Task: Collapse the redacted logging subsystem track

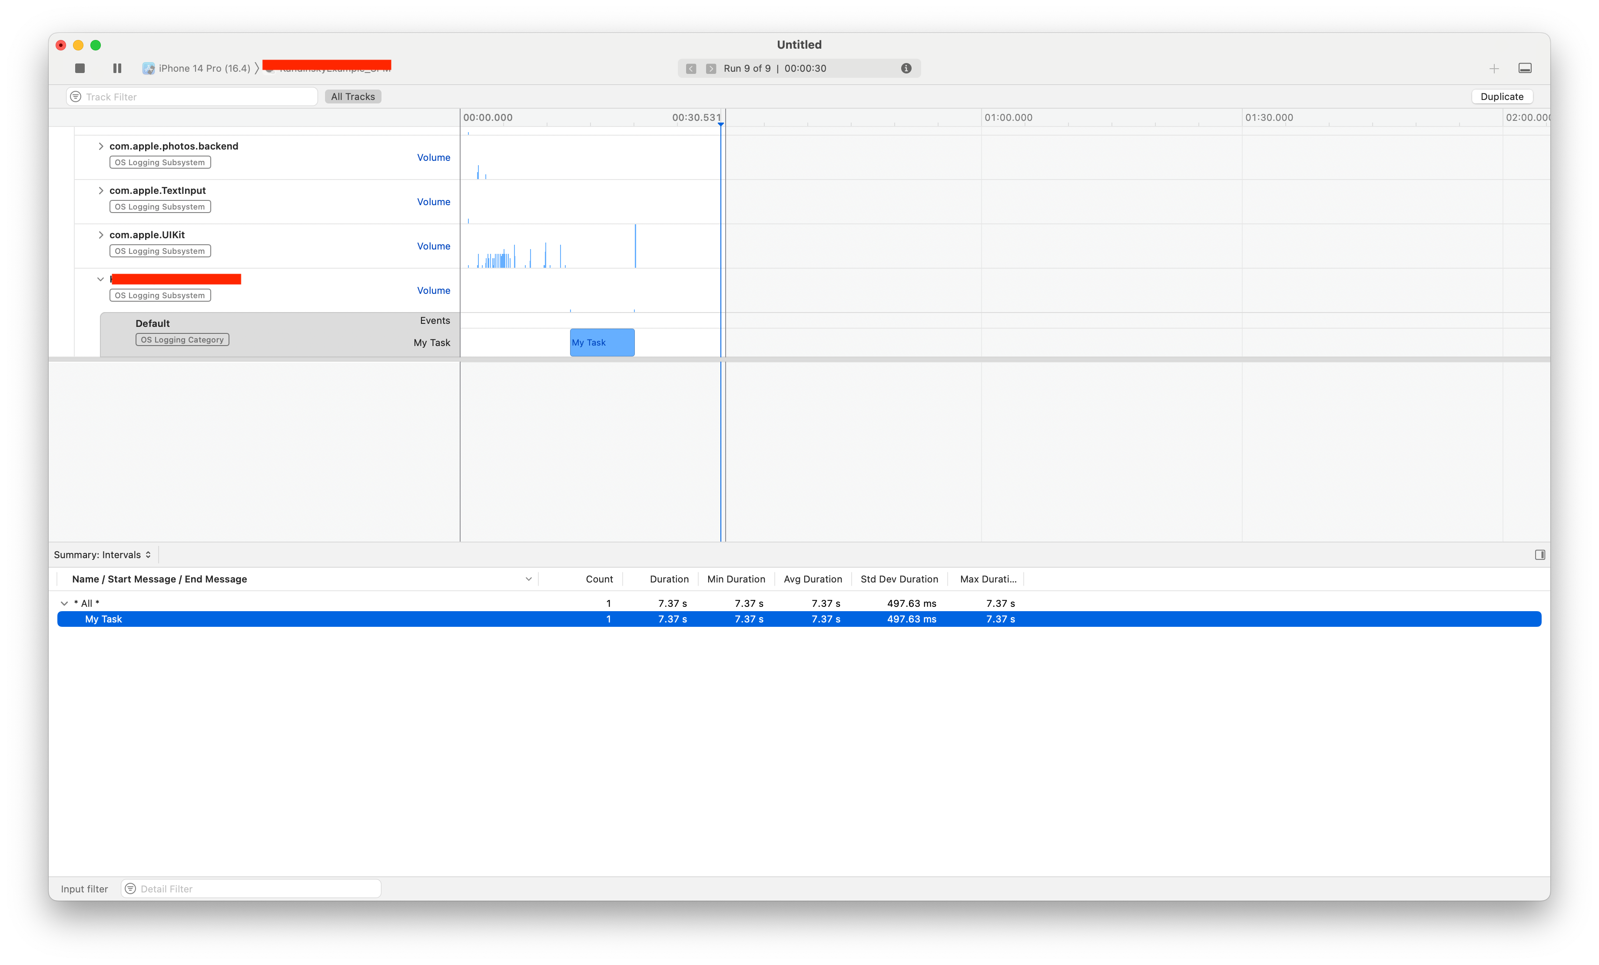Action: pos(100,279)
